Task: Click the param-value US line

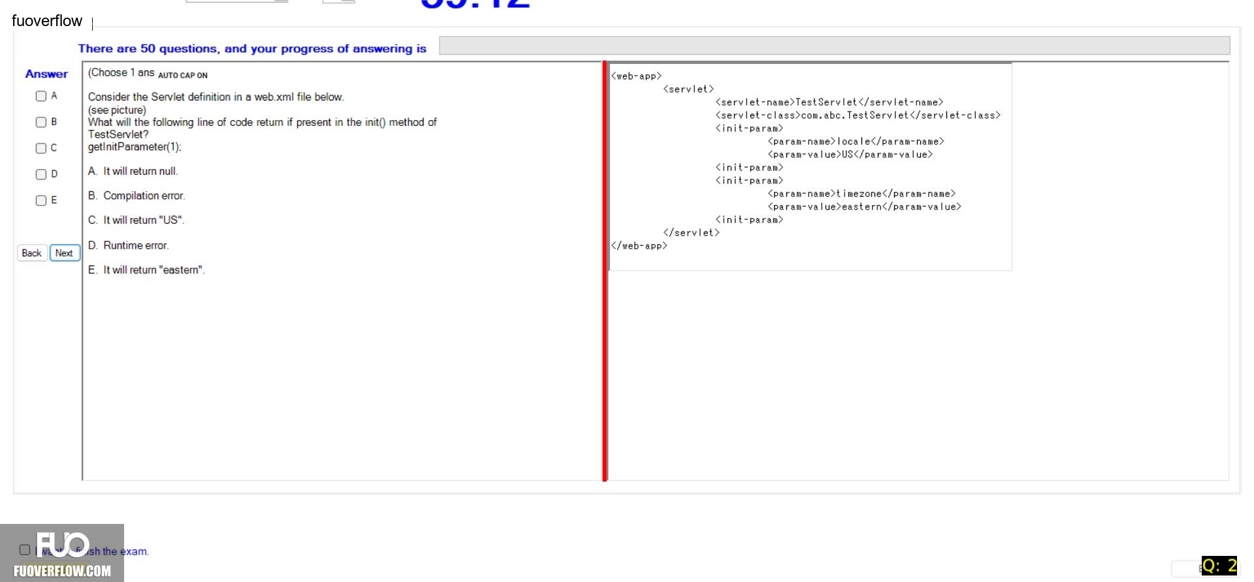Action: 850,155
